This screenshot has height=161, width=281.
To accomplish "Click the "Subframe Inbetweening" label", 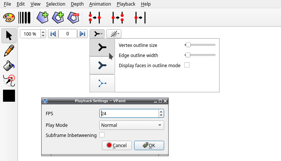I will pos(71,135).
